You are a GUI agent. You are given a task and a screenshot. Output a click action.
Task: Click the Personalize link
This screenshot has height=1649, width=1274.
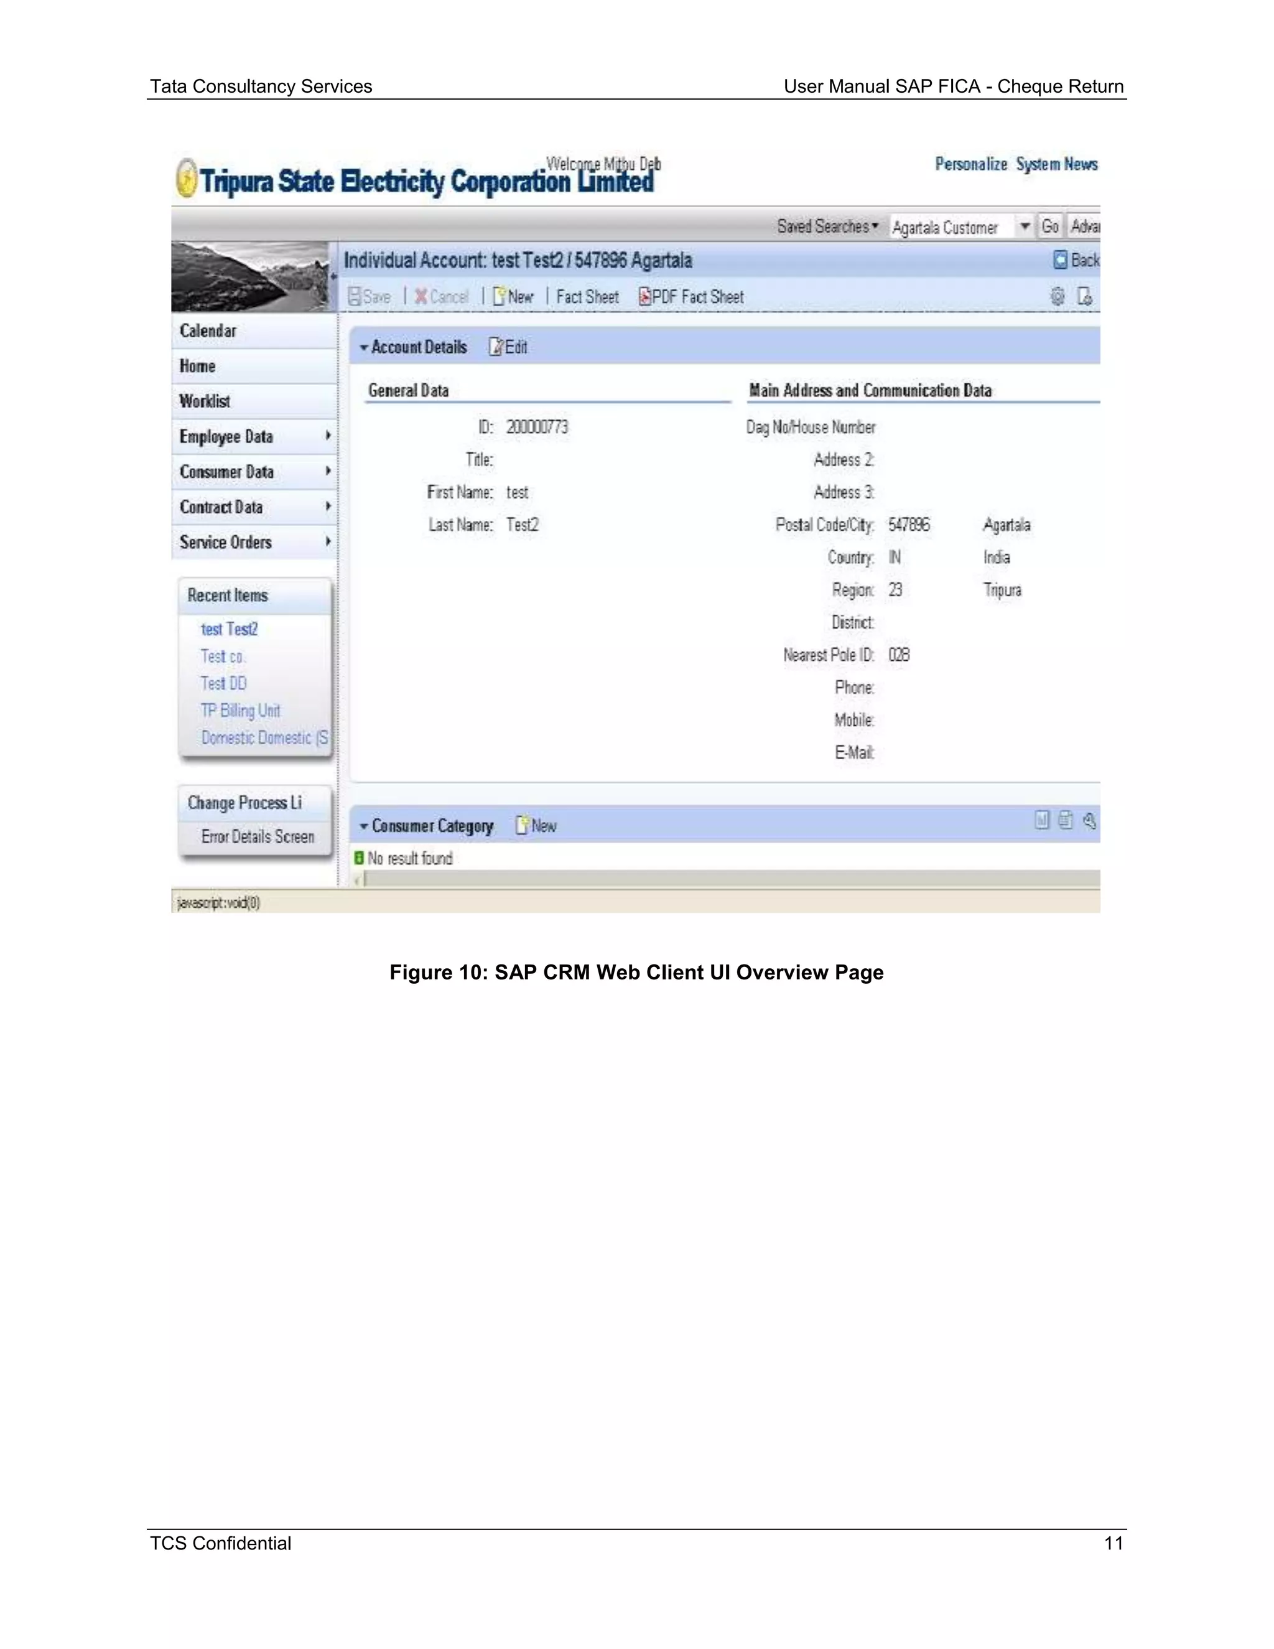point(970,164)
